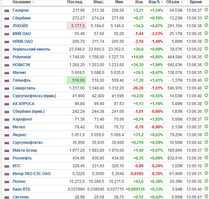The width and height of the screenshot is (209, 199).
Task: Click the Роснефть volume 832,61K
Action: coord(175,158)
